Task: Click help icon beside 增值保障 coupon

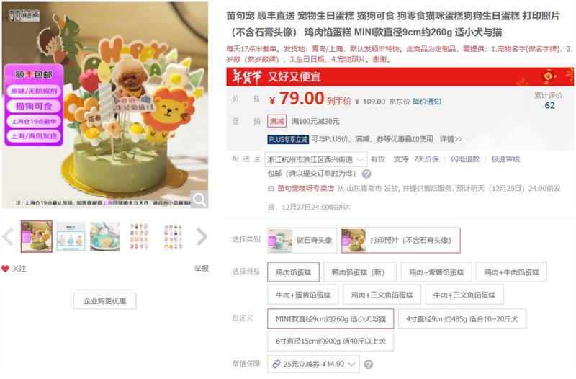Action: [x=368, y=365]
